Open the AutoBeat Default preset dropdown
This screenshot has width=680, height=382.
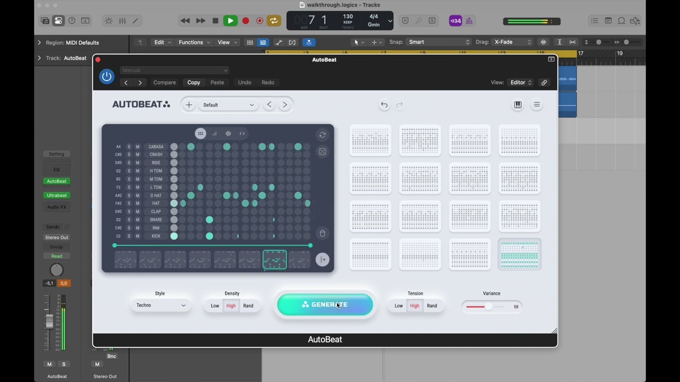(x=228, y=105)
